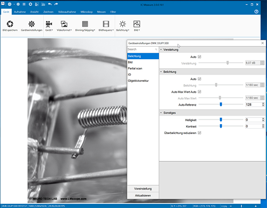Click the Belichtung sun icon
This screenshot has height=208, width=267.
coord(123,24)
